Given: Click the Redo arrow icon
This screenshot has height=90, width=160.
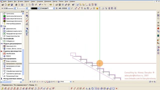Looking at the screenshot, I should point(45,5).
